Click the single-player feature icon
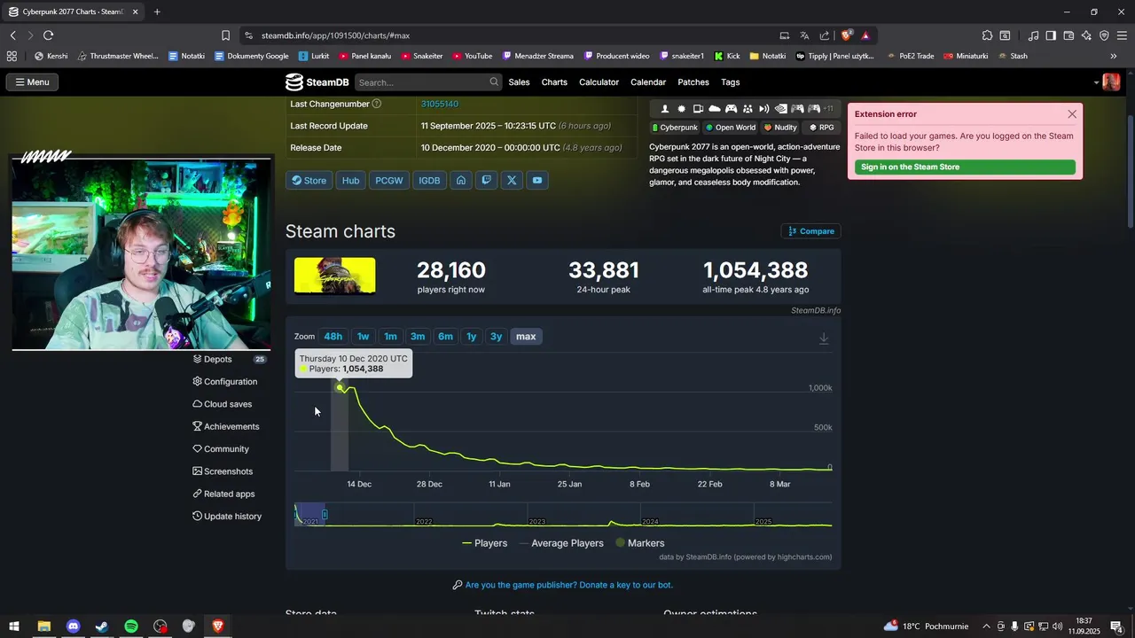1135x638 pixels. (665, 109)
